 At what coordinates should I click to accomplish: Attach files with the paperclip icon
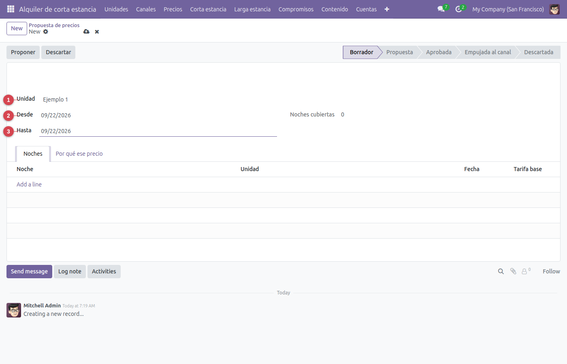point(513,271)
